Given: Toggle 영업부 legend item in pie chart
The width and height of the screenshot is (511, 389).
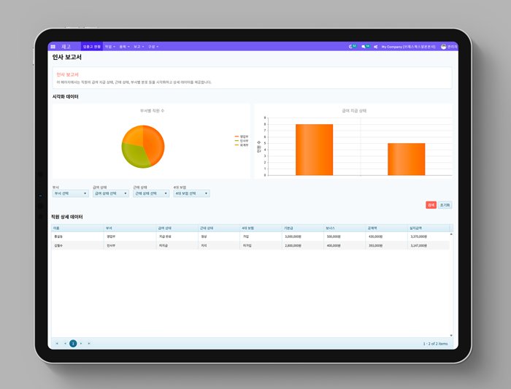Looking at the screenshot, I should (242, 136).
